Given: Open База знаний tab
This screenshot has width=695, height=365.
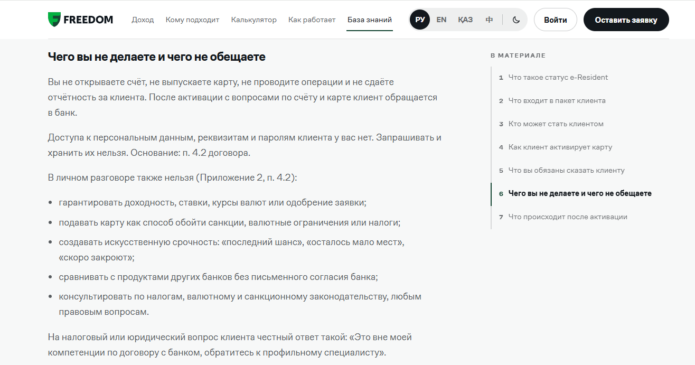Looking at the screenshot, I should [x=370, y=20].
